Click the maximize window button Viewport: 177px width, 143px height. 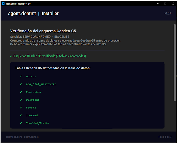pyautogui.click(x=165, y=3)
